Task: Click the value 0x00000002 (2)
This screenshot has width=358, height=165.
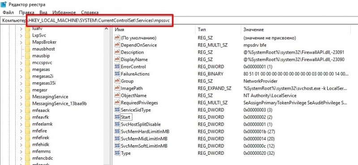Action: pyautogui.click(x=258, y=117)
